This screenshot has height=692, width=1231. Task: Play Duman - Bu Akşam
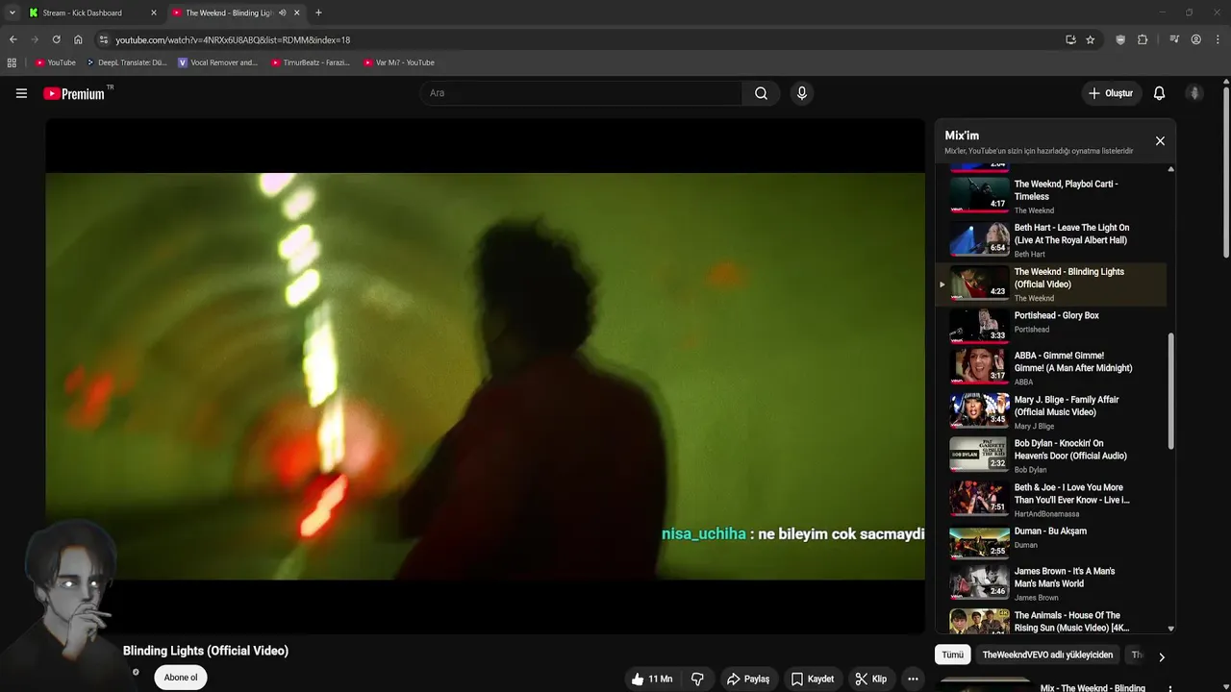pos(1052,542)
